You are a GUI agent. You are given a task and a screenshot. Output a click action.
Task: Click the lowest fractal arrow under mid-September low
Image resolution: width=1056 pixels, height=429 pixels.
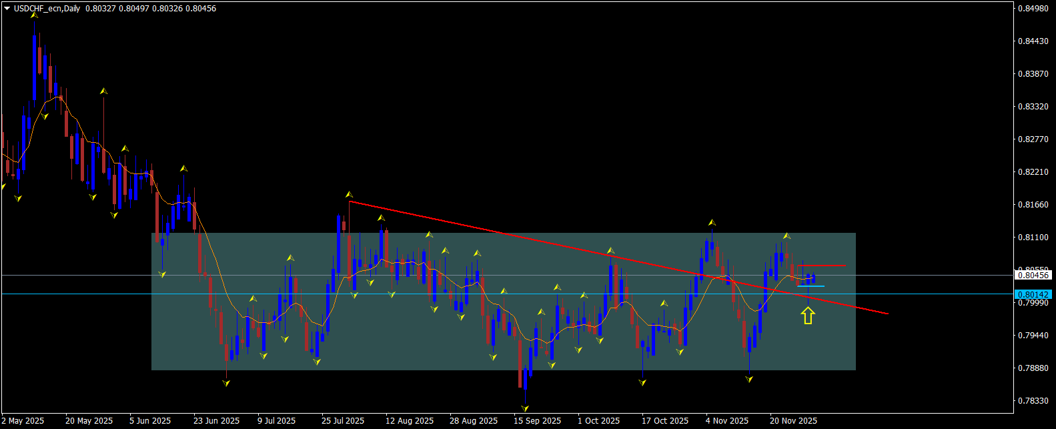click(x=525, y=408)
